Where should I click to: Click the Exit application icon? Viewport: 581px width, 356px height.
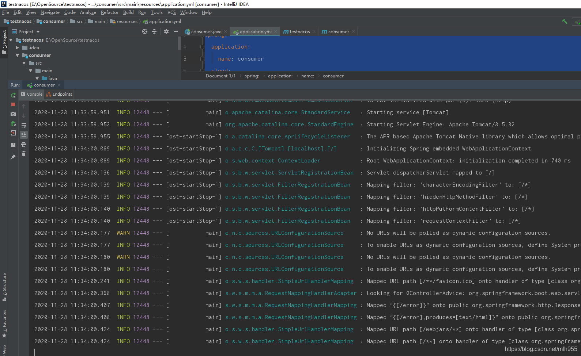[13, 133]
